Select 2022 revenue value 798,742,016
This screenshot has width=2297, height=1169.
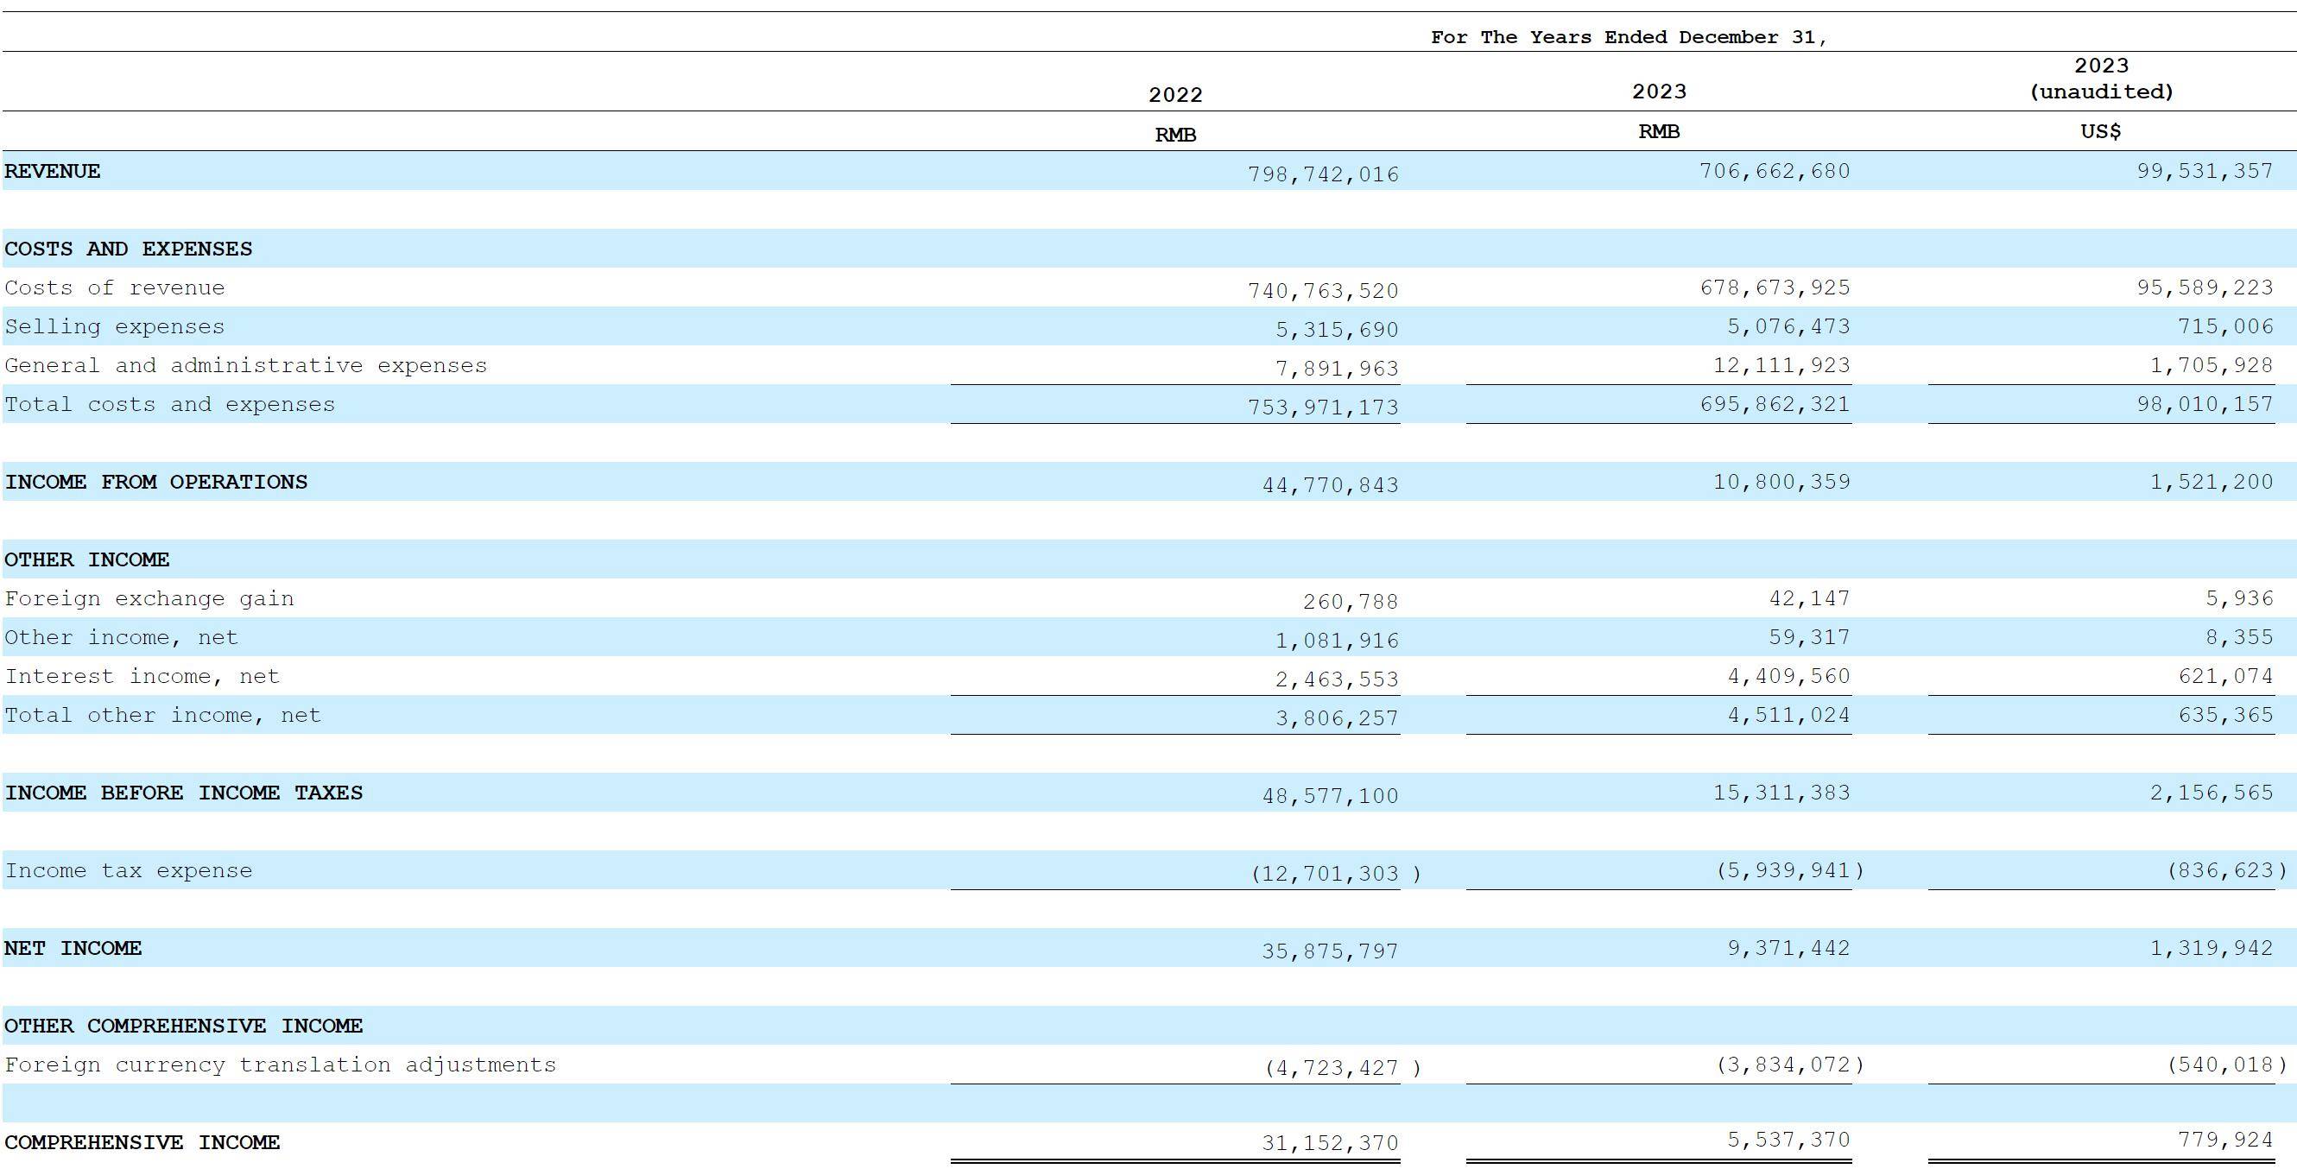point(1323,174)
